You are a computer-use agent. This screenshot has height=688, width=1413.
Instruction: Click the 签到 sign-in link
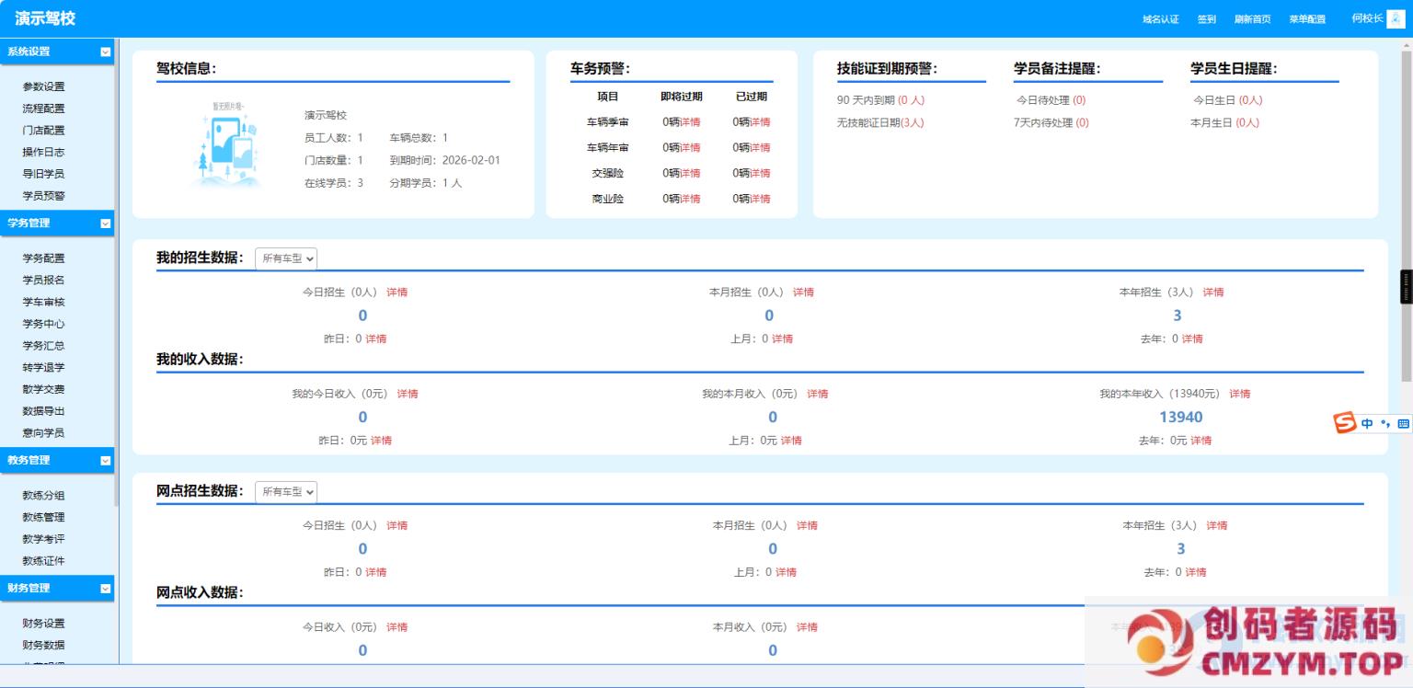coord(1206,19)
